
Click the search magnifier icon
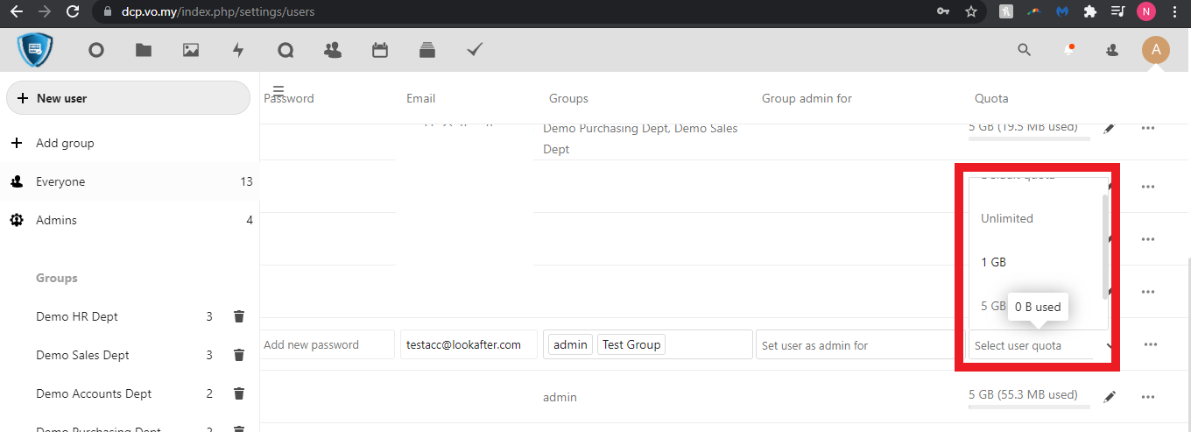click(1024, 50)
